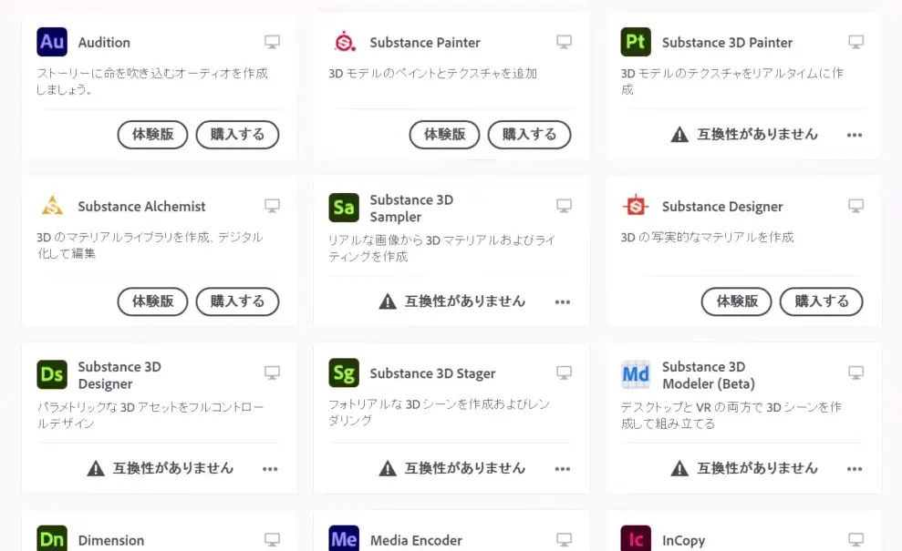Click the Substance Painter title text
This screenshot has height=551, width=902.
pos(425,43)
